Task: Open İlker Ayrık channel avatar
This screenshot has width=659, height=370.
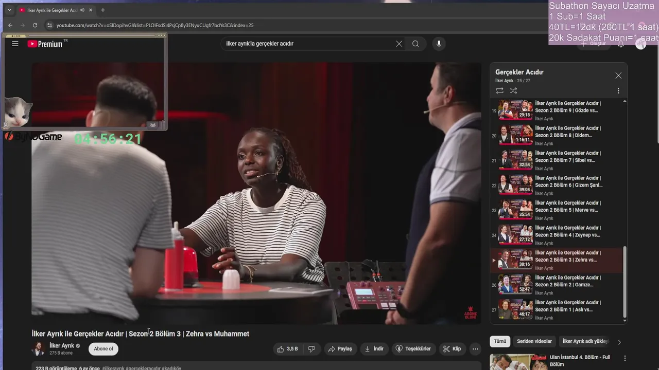Action: pos(38,349)
